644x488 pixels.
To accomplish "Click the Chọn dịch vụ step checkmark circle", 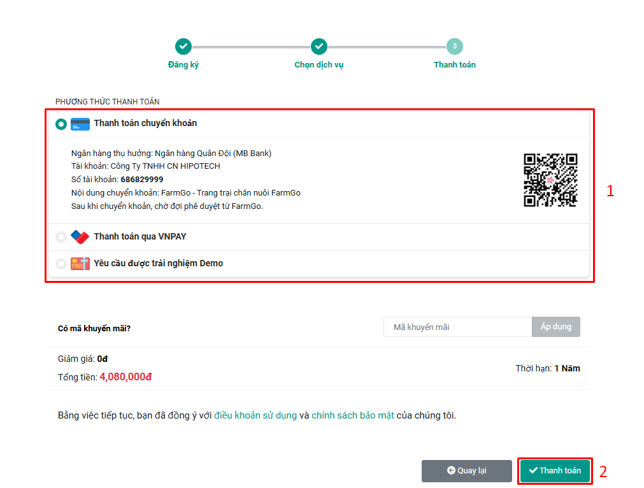I will pos(319,47).
